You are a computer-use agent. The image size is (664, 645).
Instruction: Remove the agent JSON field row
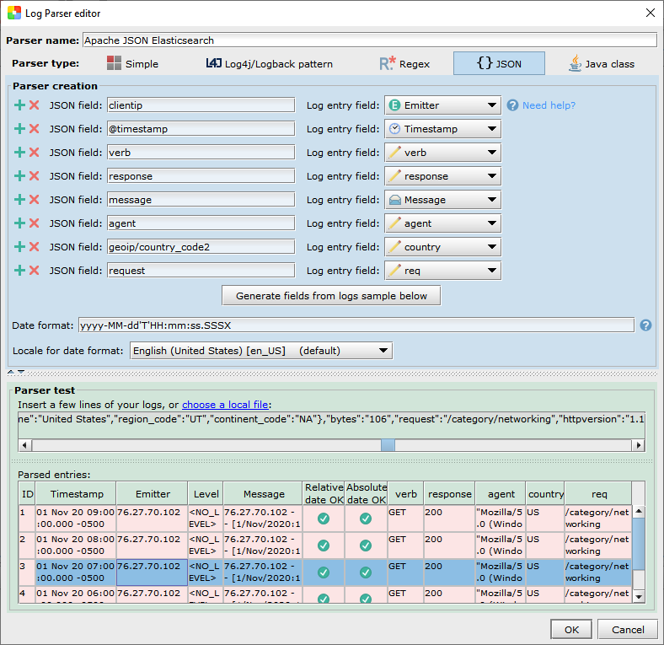pyautogui.click(x=35, y=223)
